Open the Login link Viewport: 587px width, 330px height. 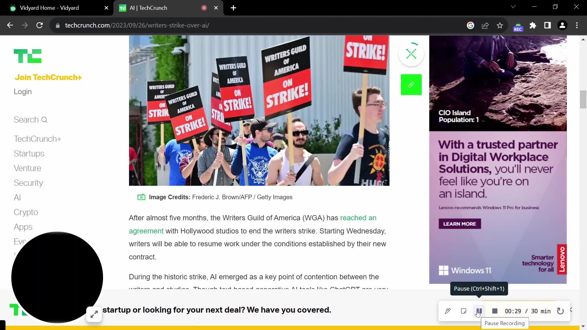click(23, 92)
